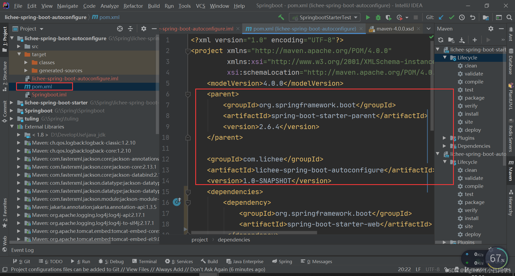Click Maven download sources icon
The image size is (515, 276).
(x=462, y=40)
